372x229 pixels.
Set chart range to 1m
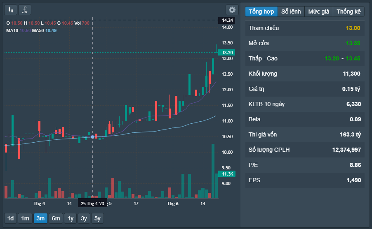point(25,218)
